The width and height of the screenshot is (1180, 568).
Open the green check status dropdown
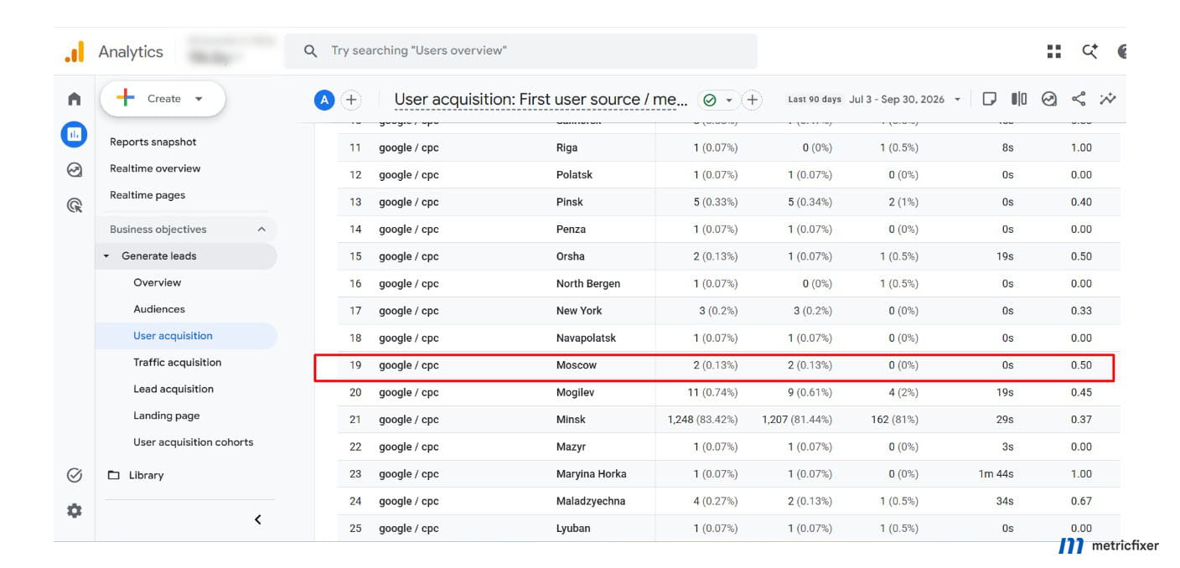coord(719,101)
